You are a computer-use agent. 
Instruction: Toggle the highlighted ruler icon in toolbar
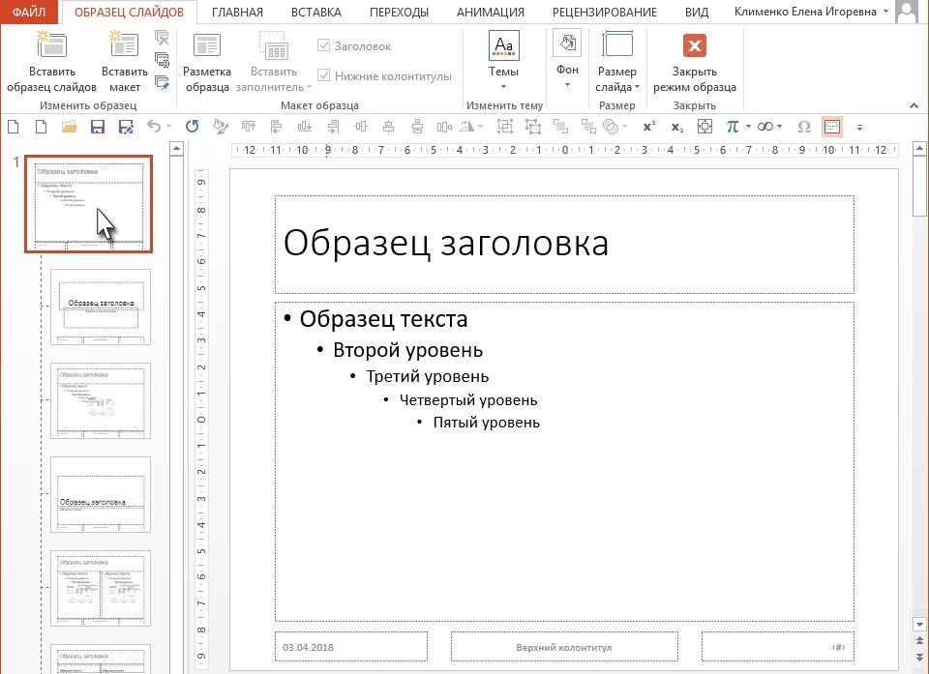[832, 126]
